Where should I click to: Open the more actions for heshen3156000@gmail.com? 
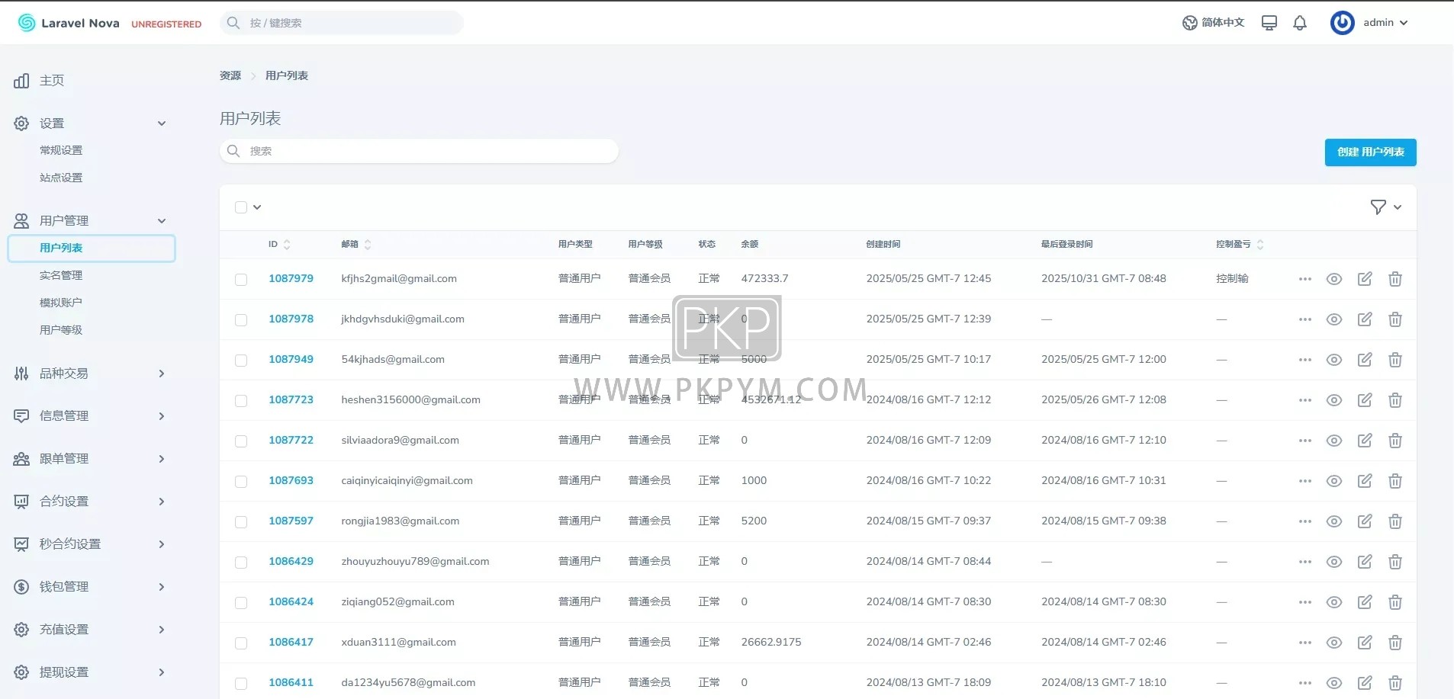[1305, 400]
